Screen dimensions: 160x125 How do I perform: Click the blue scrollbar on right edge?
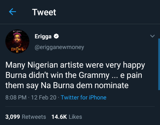coord(159,64)
